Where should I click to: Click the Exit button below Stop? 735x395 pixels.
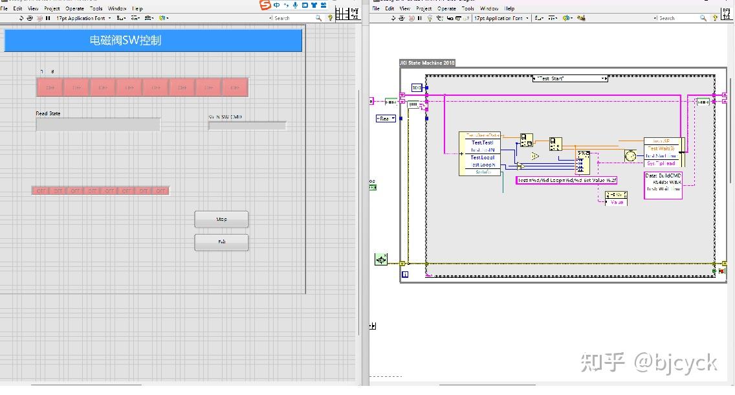pyautogui.click(x=221, y=242)
